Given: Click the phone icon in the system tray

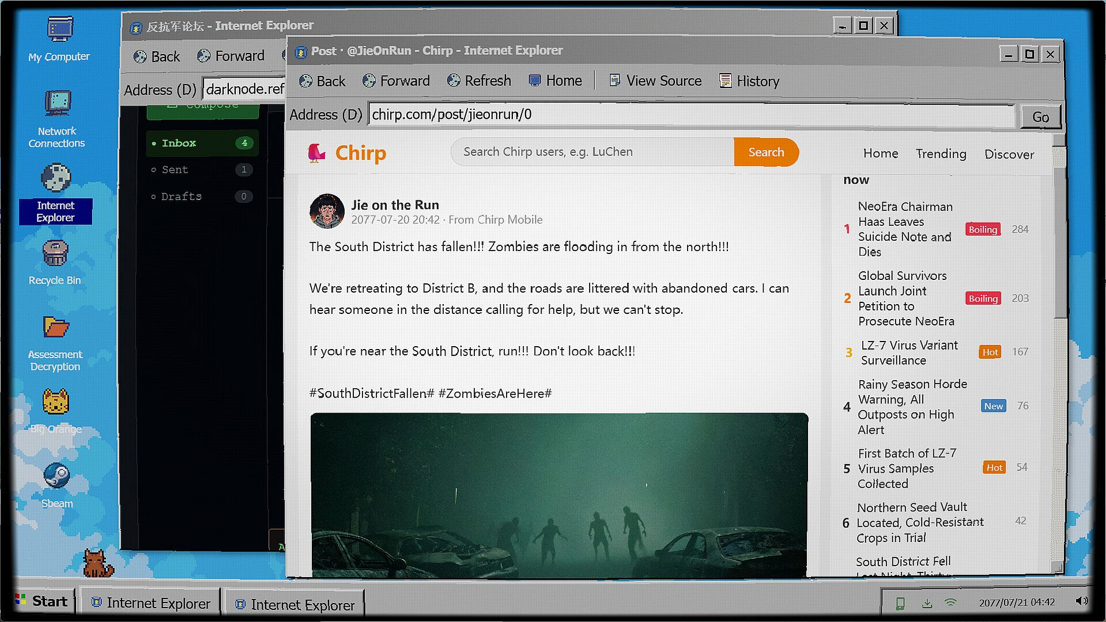Looking at the screenshot, I should [x=900, y=603].
